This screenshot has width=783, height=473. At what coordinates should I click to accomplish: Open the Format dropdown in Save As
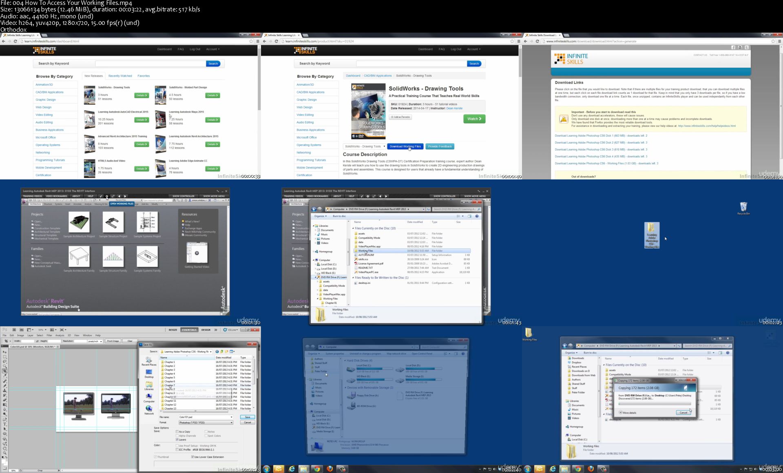pyautogui.click(x=231, y=422)
